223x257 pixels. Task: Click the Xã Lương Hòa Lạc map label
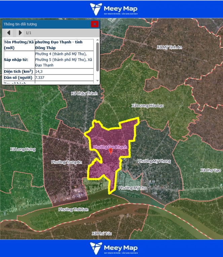coord(147,105)
